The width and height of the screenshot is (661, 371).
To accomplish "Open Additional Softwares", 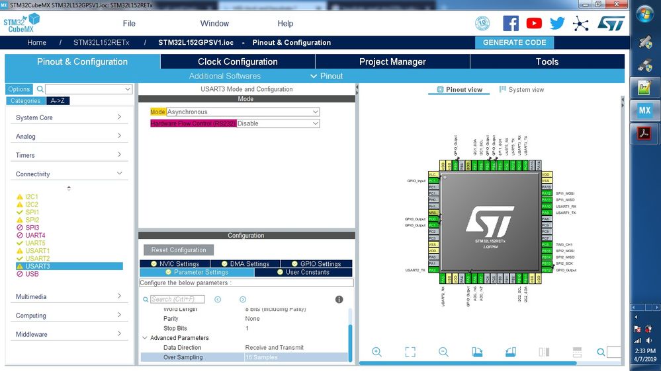I will coord(225,76).
